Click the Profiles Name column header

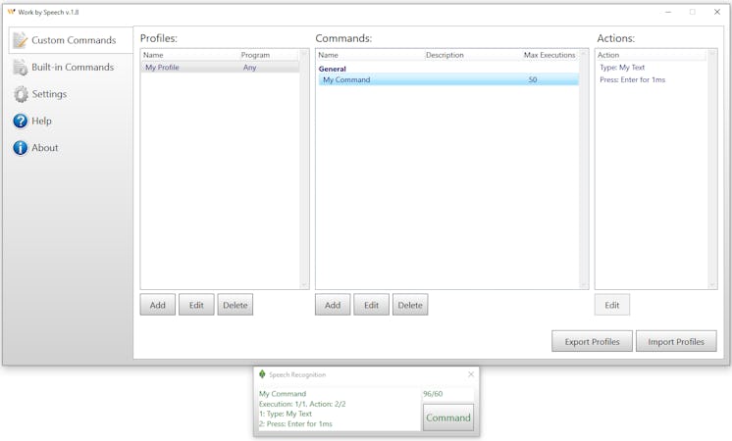(190, 55)
